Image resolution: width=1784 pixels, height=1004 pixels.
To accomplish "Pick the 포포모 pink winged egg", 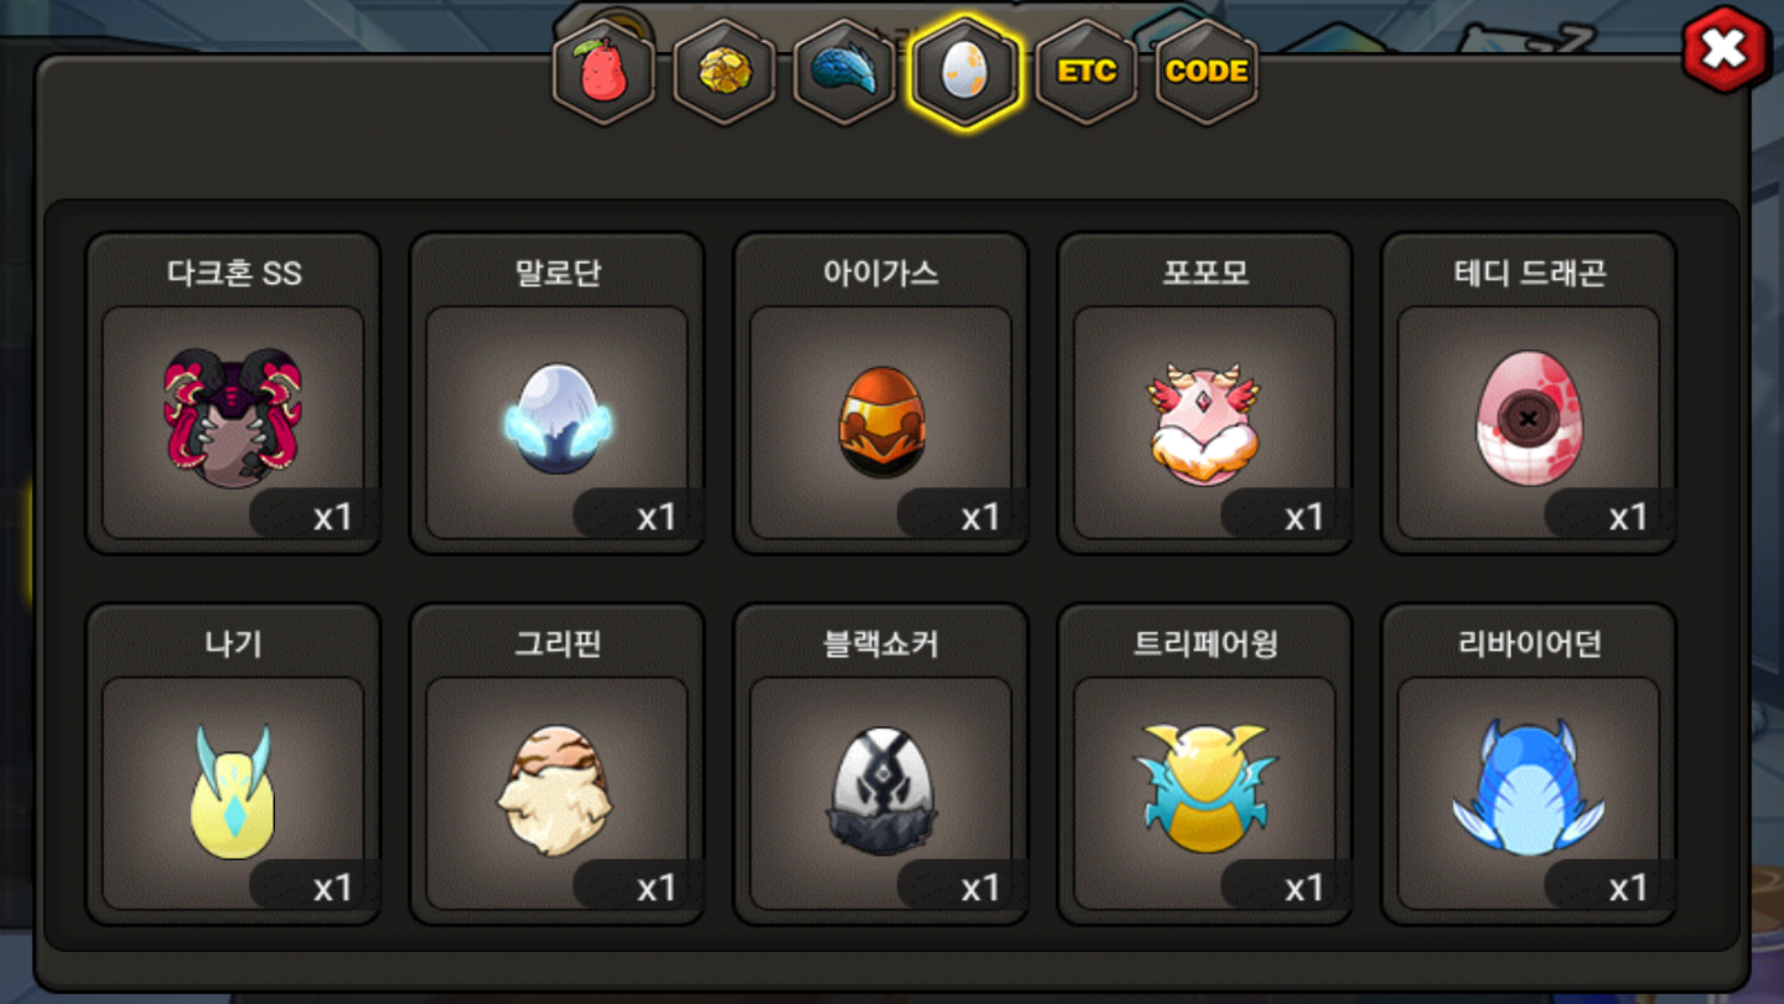I will pyautogui.click(x=1205, y=422).
